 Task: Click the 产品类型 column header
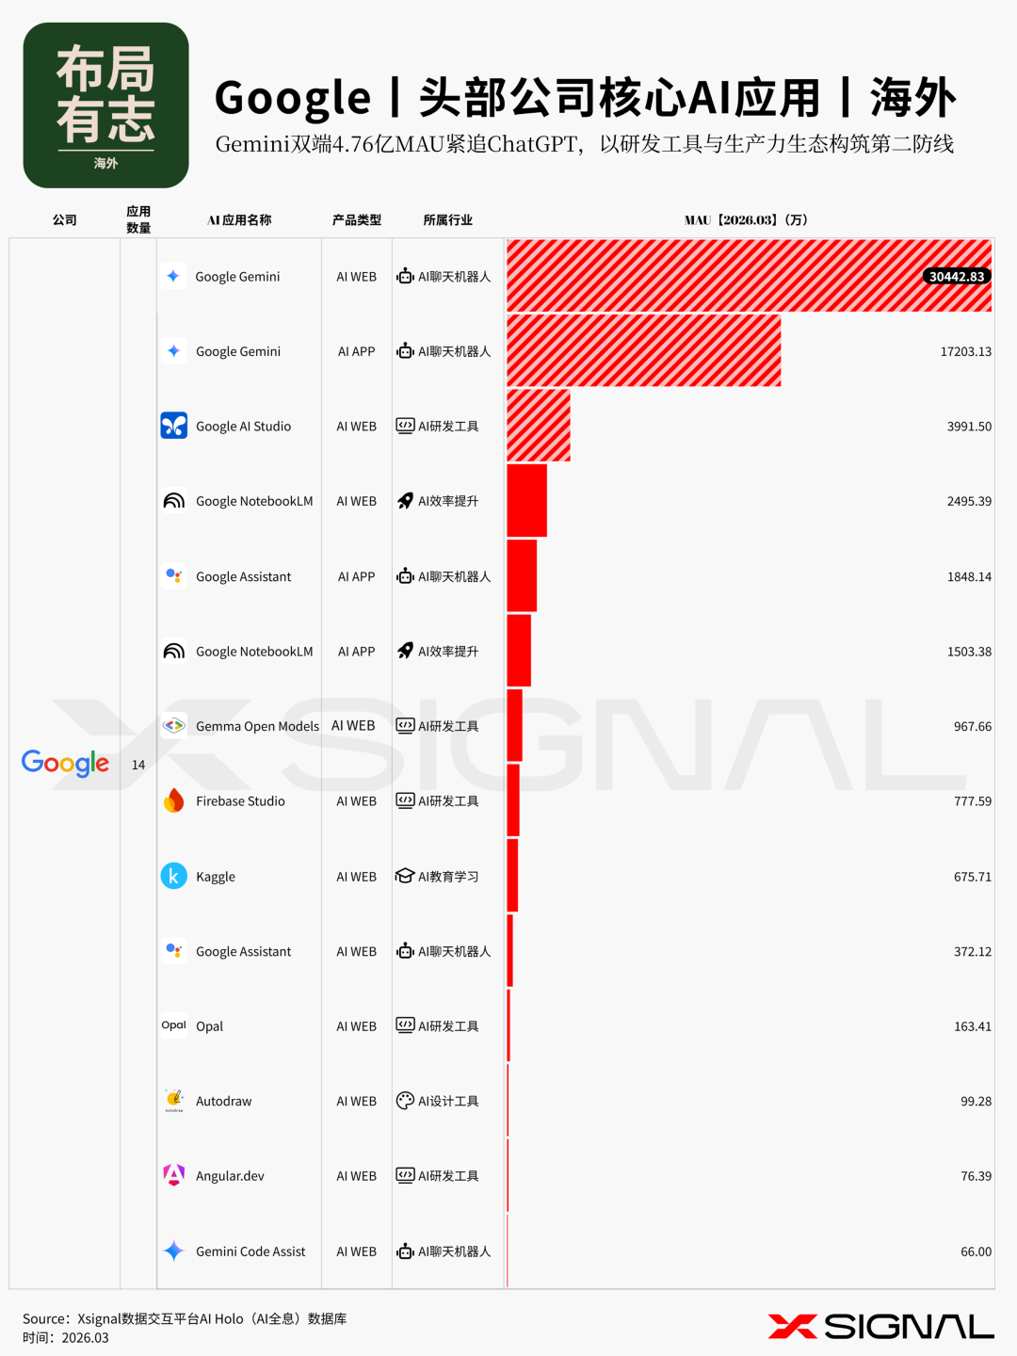357,220
